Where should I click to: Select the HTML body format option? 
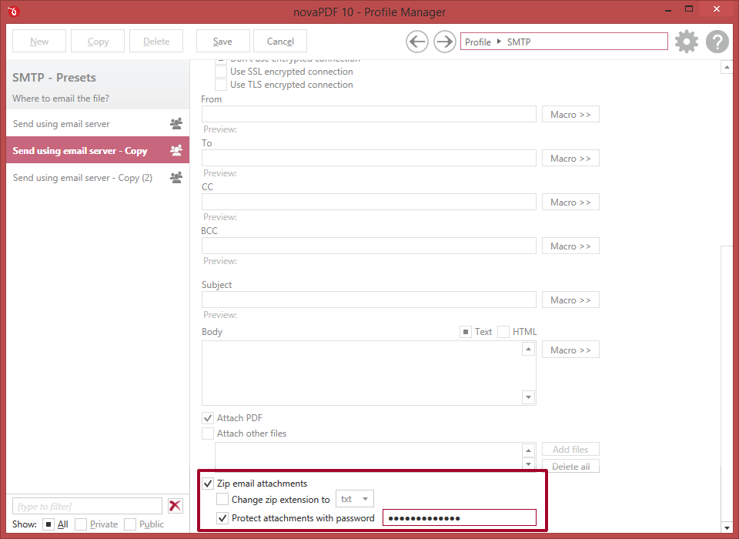click(x=503, y=332)
